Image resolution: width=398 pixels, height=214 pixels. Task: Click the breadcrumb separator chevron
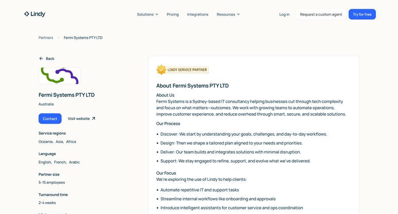coord(58,38)
